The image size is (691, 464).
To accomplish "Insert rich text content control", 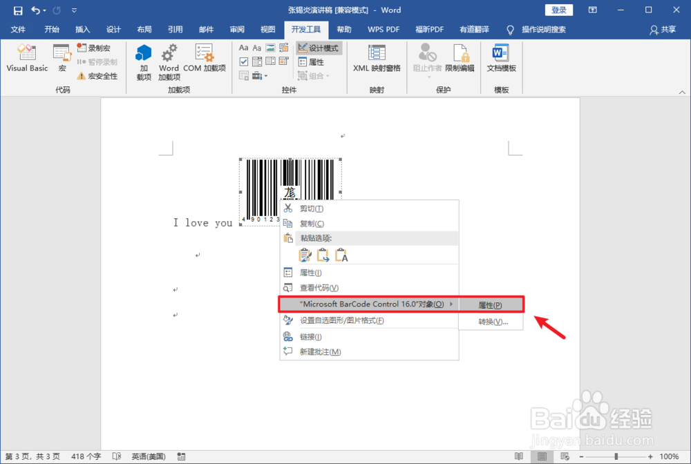I will pos(244,48).
